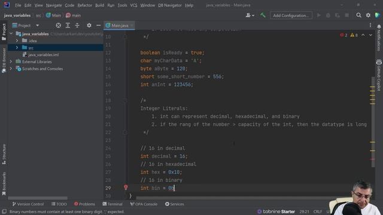The height and width of the screenshot is (215, 383).
Task: Open the DB Navigator menu
Action: pos(170,5)
